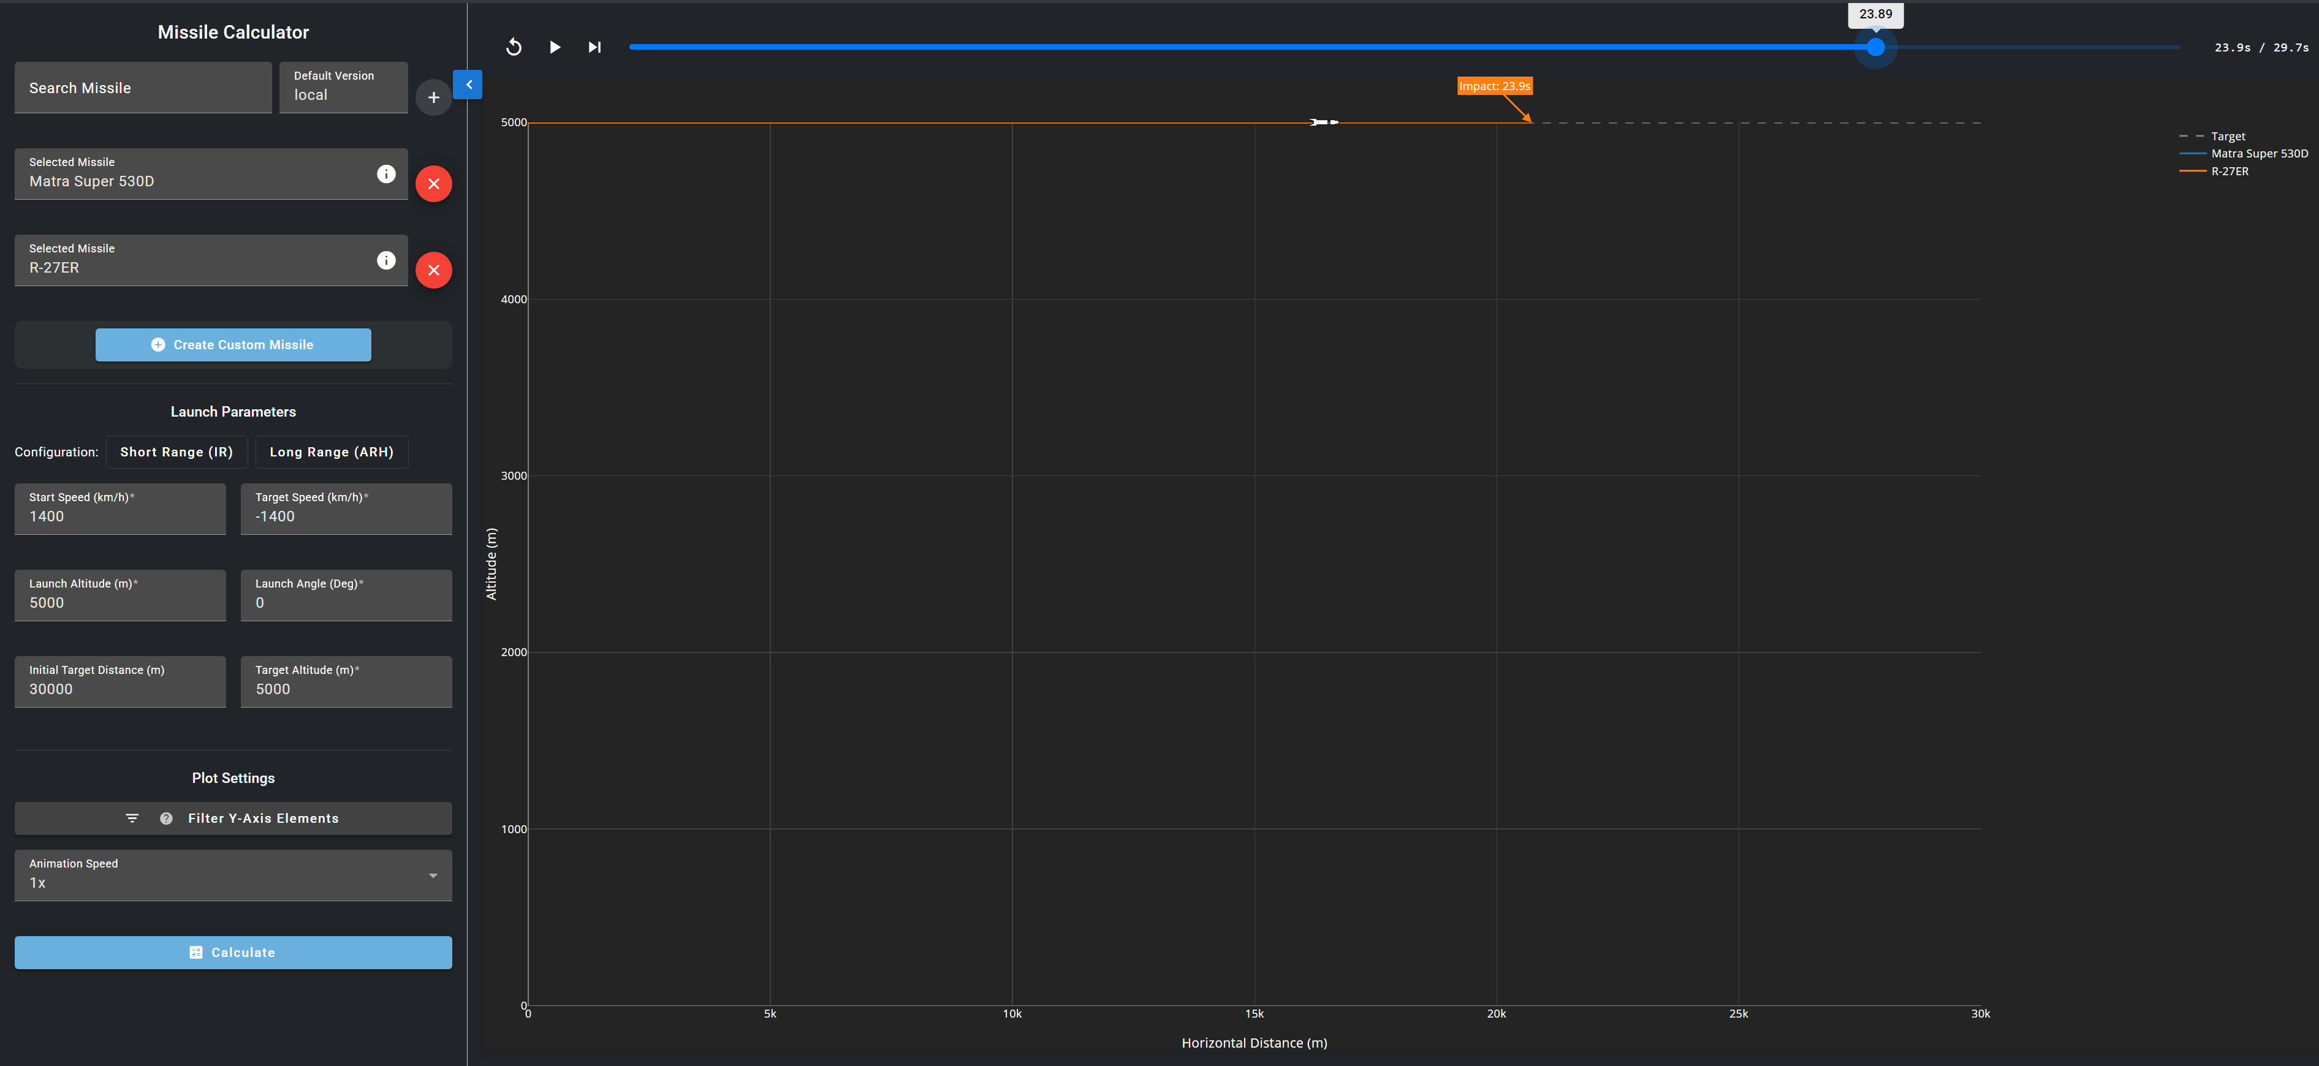Open Default Version selector
This screenshot has width=2319, height=1066.
[344, 87]
